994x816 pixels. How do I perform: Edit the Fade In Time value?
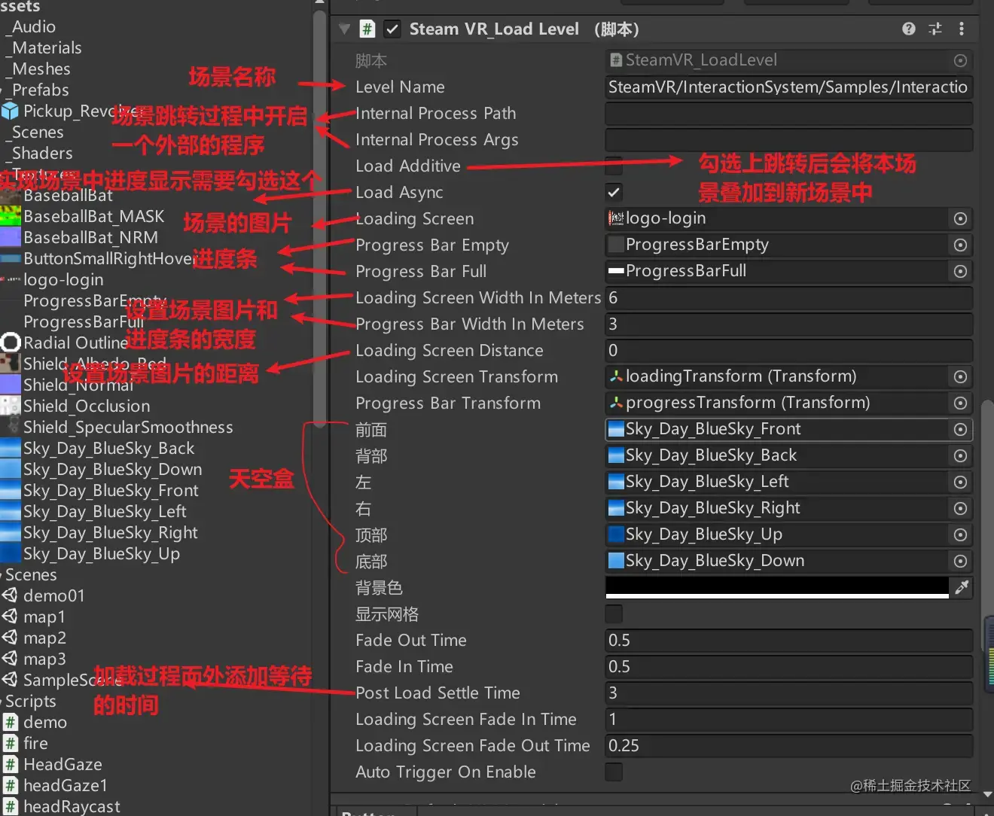point(788,666)
